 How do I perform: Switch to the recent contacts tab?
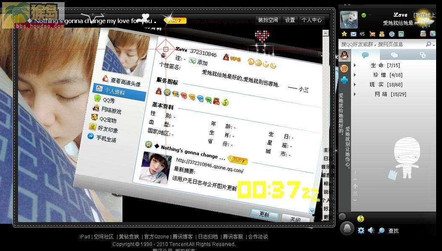[423, 55]
